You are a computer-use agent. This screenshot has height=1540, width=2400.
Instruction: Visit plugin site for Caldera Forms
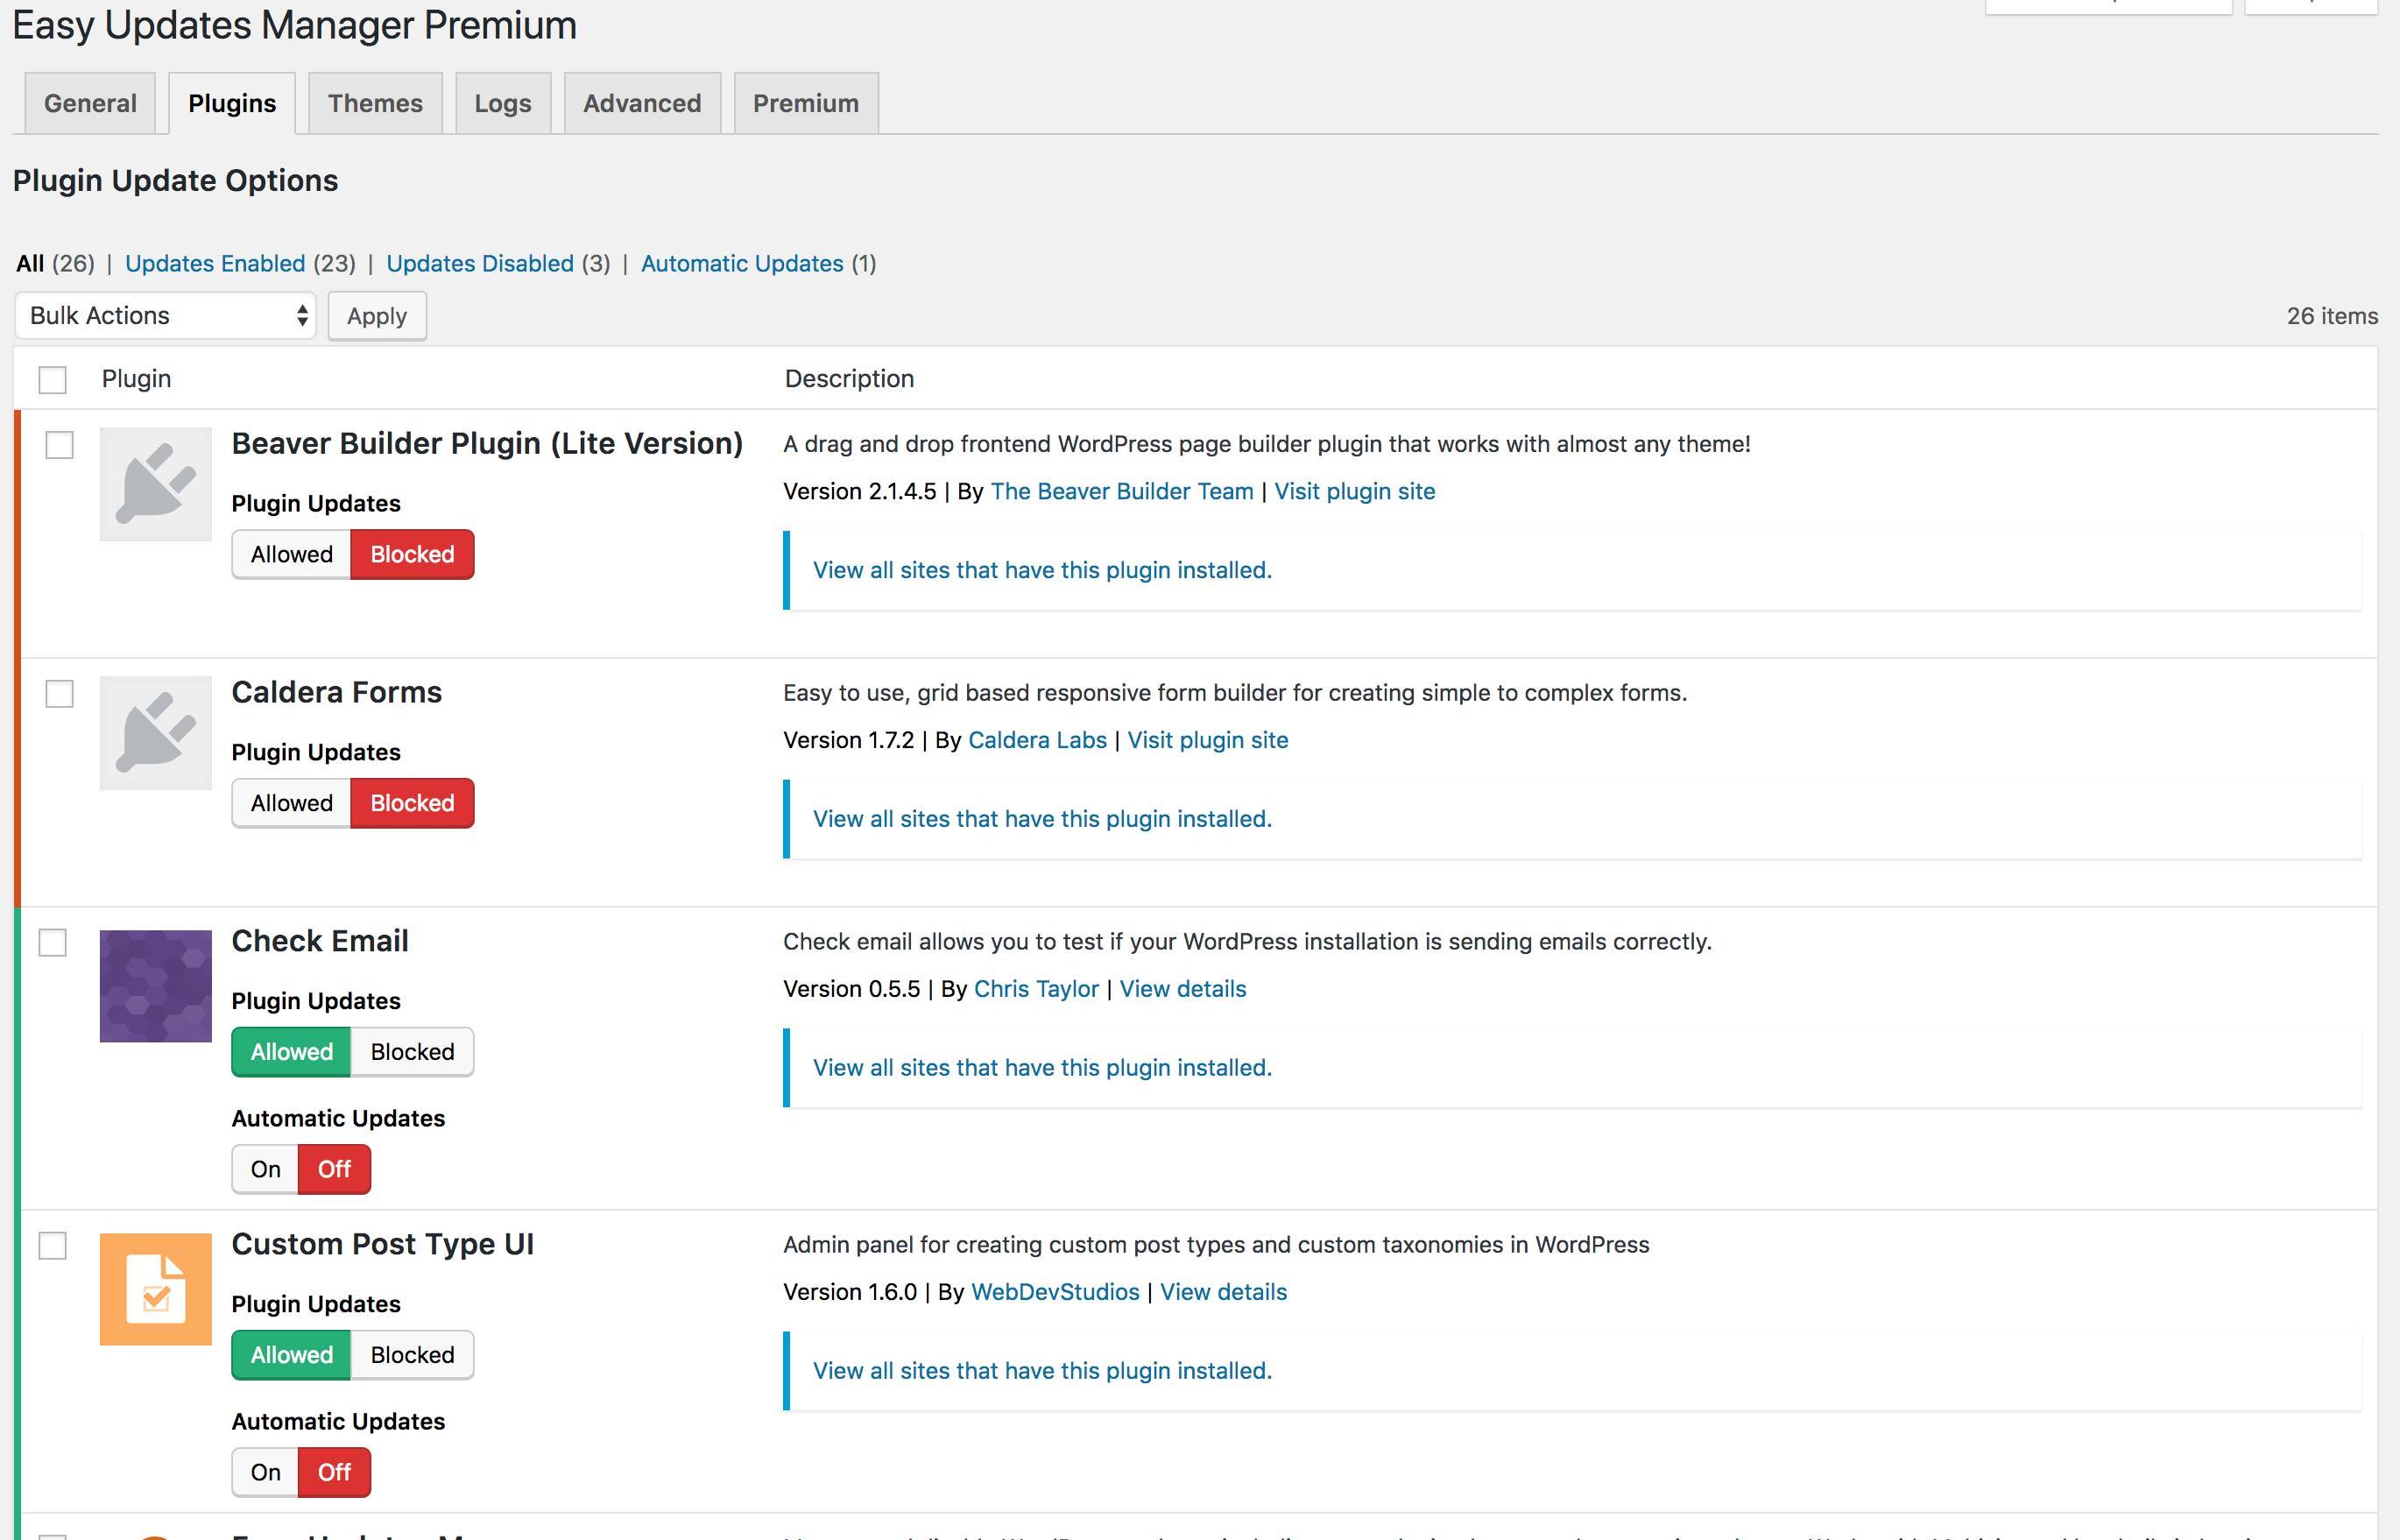coord(1208,740)
